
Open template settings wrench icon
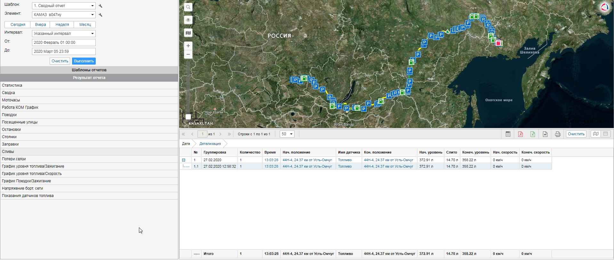pos(101,6)
